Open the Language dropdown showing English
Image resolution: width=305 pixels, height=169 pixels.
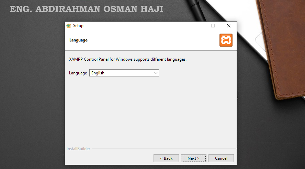pyautogui.click(x=124, y=73)
